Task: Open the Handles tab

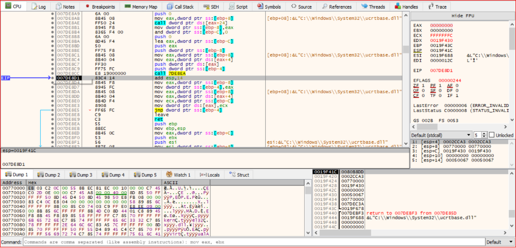Action: (x=406, y=7)
